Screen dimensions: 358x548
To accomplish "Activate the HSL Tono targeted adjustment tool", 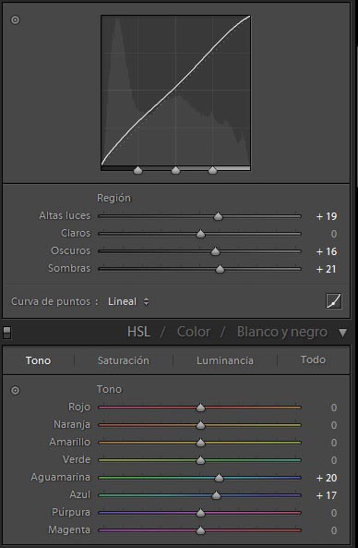I will click(x=15, y=390).
